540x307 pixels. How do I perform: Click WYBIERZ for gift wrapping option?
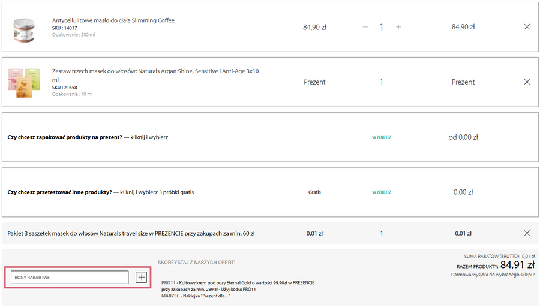(x=382, y=137)
